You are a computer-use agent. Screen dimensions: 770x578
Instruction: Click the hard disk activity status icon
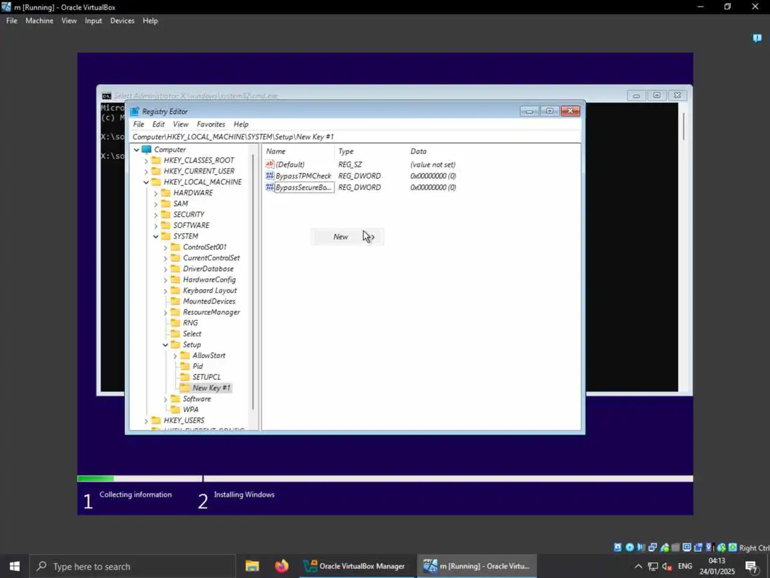(617, 547)
